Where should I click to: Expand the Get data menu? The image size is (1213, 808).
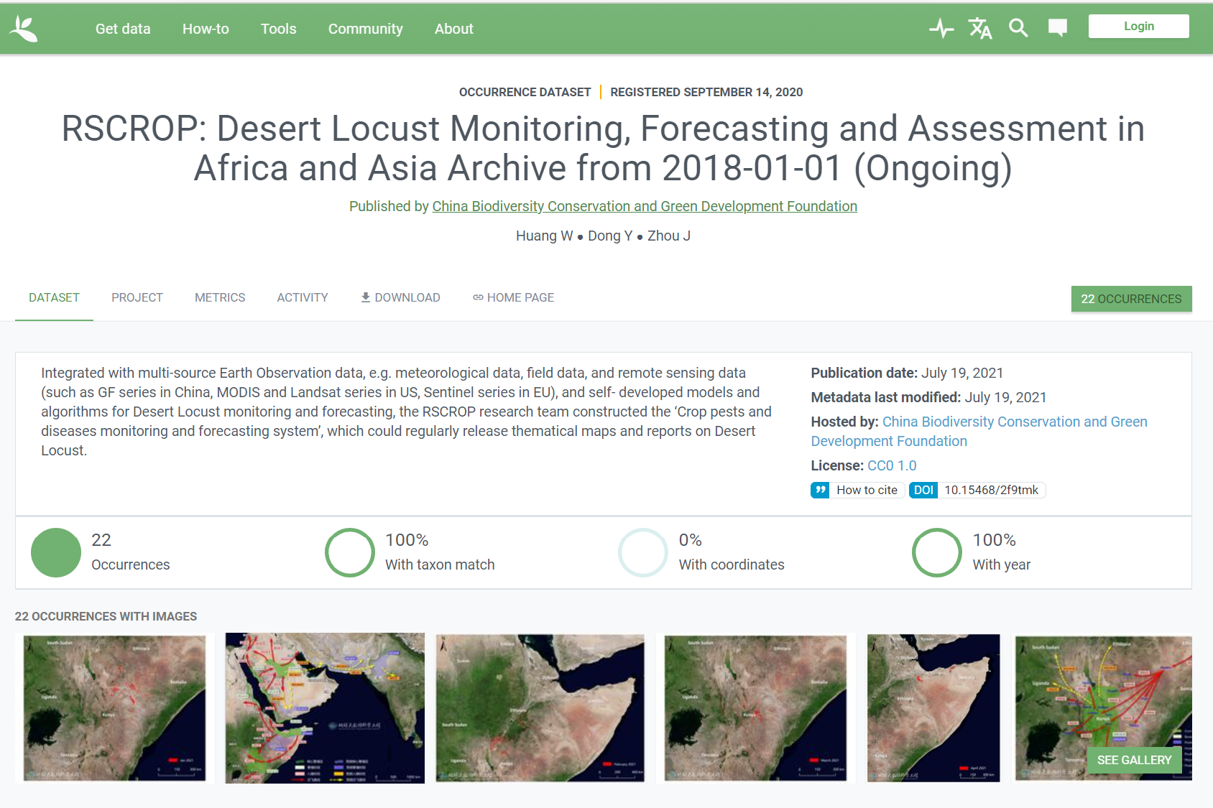[123, 29]
